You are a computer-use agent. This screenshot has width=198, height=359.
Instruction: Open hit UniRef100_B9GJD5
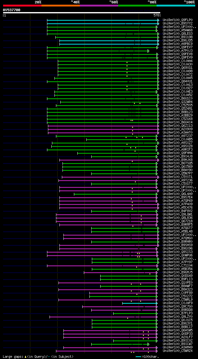point(178,41)
